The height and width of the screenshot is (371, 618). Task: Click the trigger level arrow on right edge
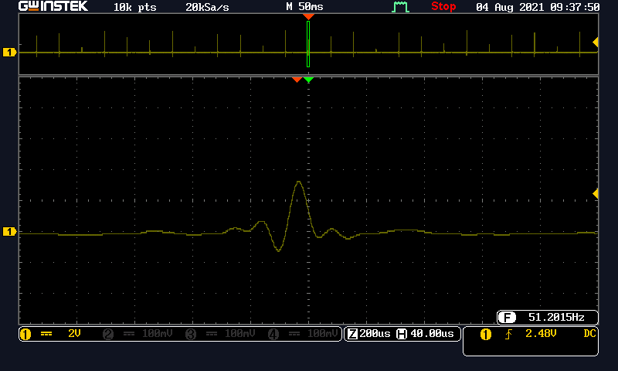coord(595,193)
